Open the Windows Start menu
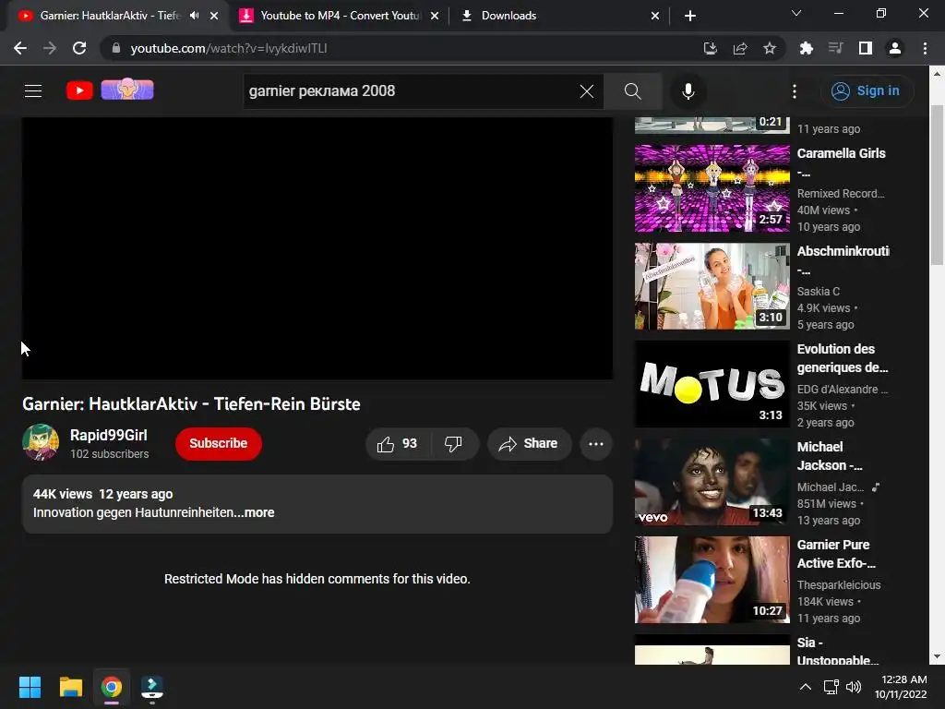Screen dimensions: 945x709 click(x=30, y=687)
